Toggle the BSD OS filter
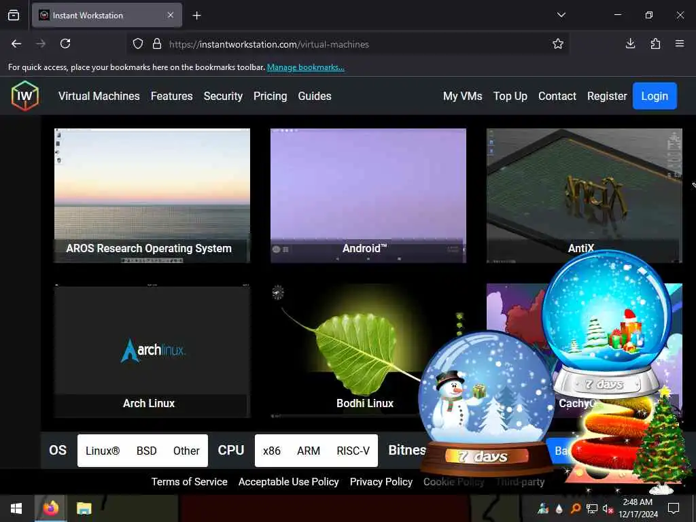696x522 pixels. 147,451
